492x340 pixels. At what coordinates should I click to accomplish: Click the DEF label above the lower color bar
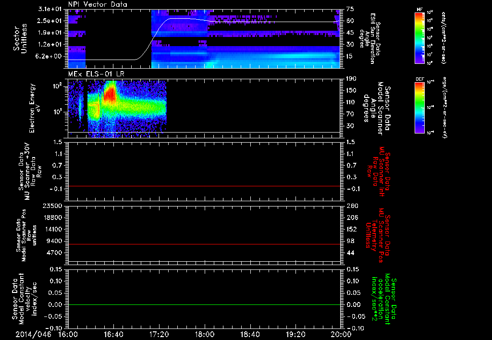(420, 79)
